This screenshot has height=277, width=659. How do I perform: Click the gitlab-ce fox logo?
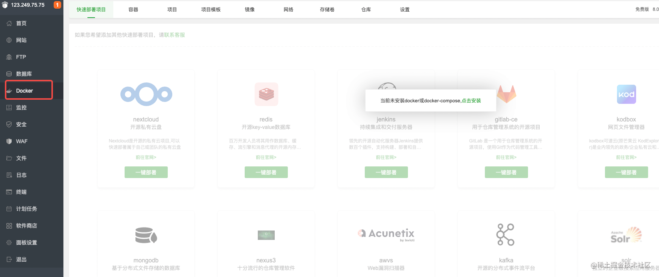click(506, 94)
